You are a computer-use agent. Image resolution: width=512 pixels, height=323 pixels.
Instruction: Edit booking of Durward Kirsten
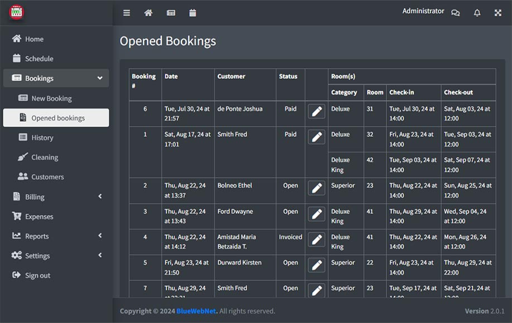[317, 265]
